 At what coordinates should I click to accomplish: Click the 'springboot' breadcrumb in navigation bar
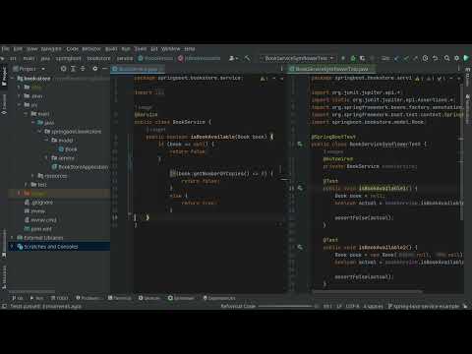[68, 58]
